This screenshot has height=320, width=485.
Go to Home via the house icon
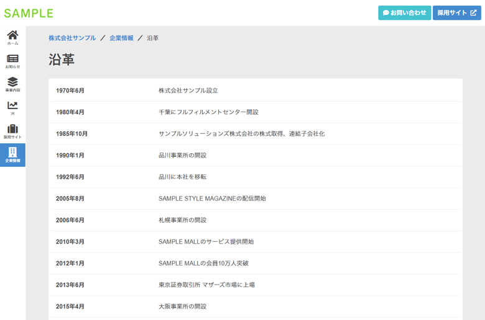tap(12, 37)
